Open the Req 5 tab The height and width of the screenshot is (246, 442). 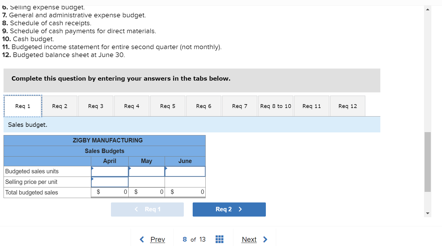(x=168, y=106)
